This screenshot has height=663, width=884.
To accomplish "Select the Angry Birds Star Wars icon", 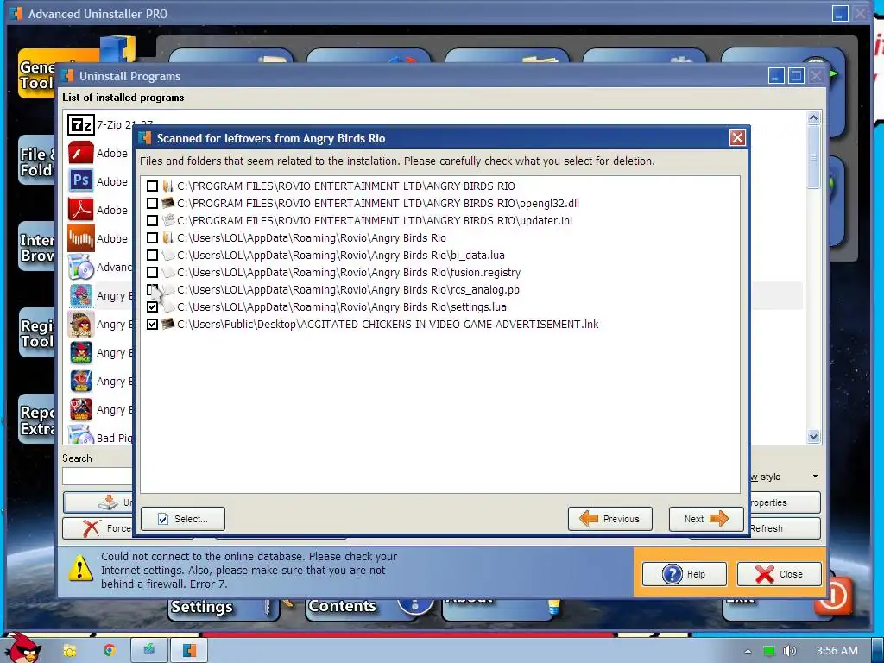I will pyautogui.click(x=80, y=381).
